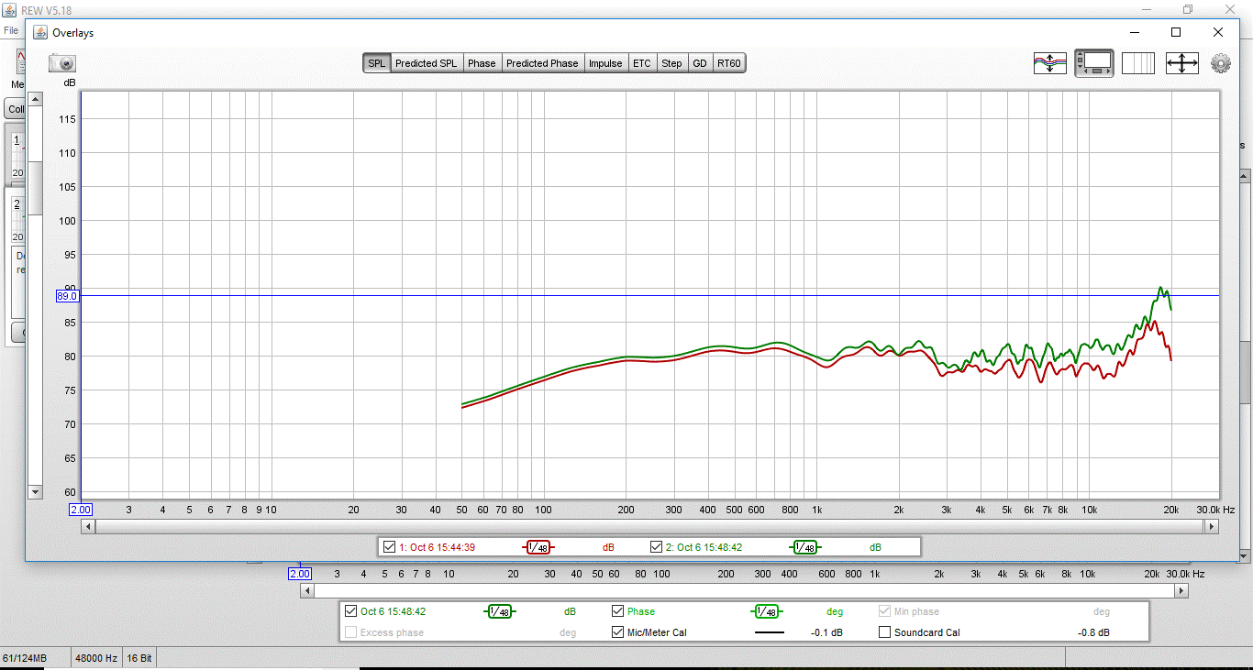Click the overlay horizontal scrollbar right arrow
This screenshot has width=1253, height=670.
pyautogui.click(x=1212, y=526)
